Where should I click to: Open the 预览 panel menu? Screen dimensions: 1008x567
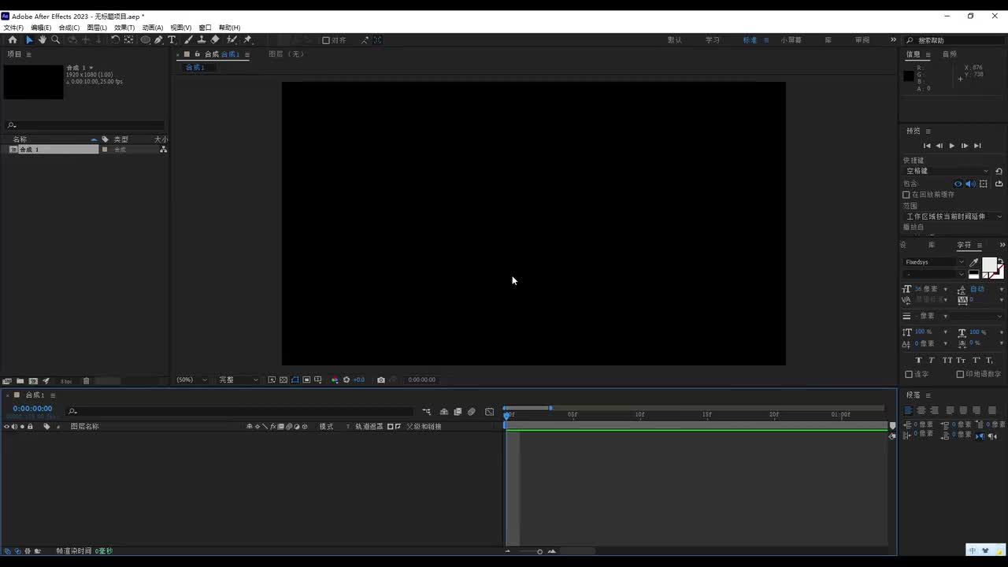pyautogui.click(x=928, y=131)
